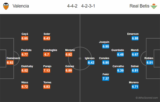Click Doménech's 6.92 rating badge

click(10, 62)
